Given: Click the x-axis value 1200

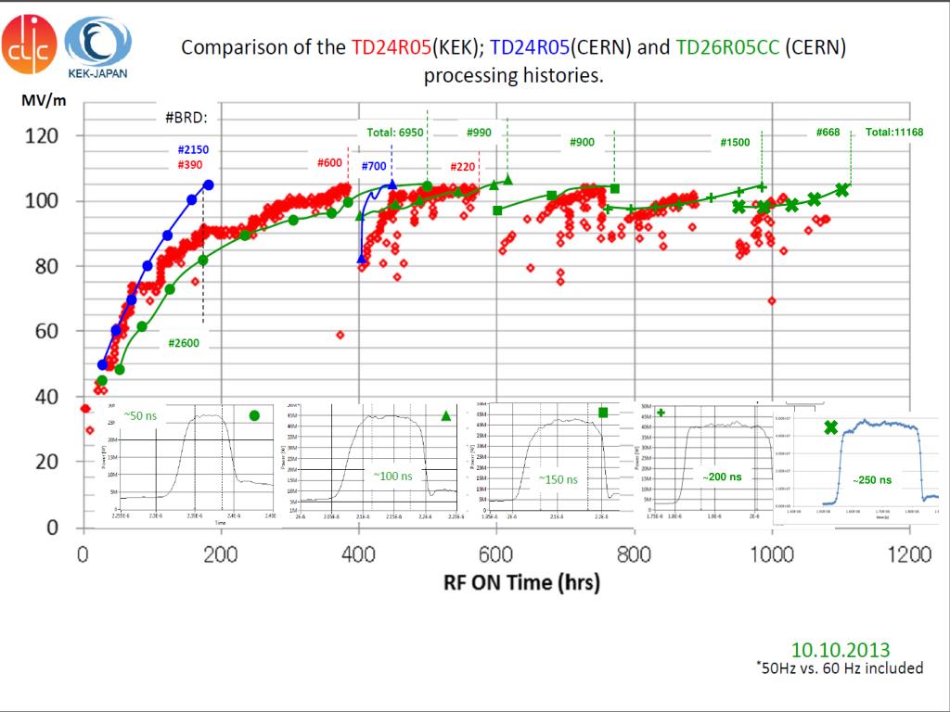Looking at the screenshot, I should click(909, 554).
